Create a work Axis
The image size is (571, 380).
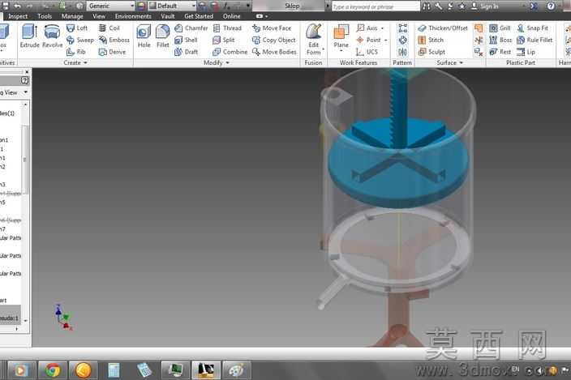click(367, 28)
